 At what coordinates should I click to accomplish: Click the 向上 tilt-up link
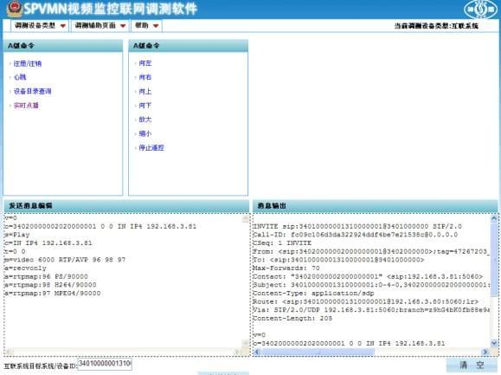pyautogui.click(x=145, y=92)
